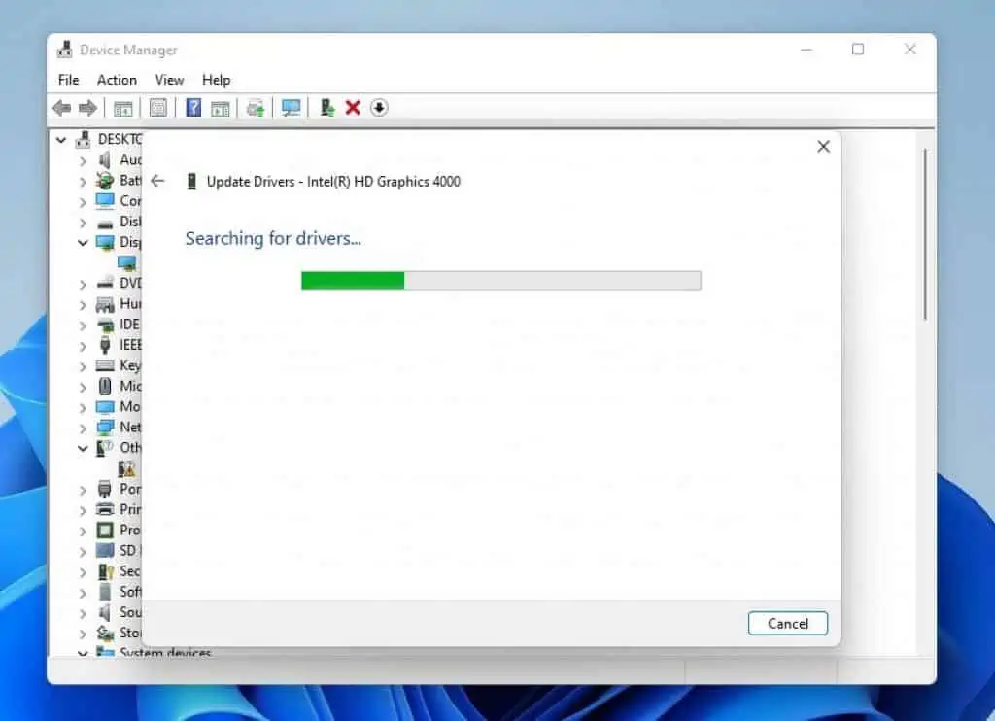995x721 pixels.
Task: Expand the System devices category
Action: pyautogui.click(x=83, y=654)
